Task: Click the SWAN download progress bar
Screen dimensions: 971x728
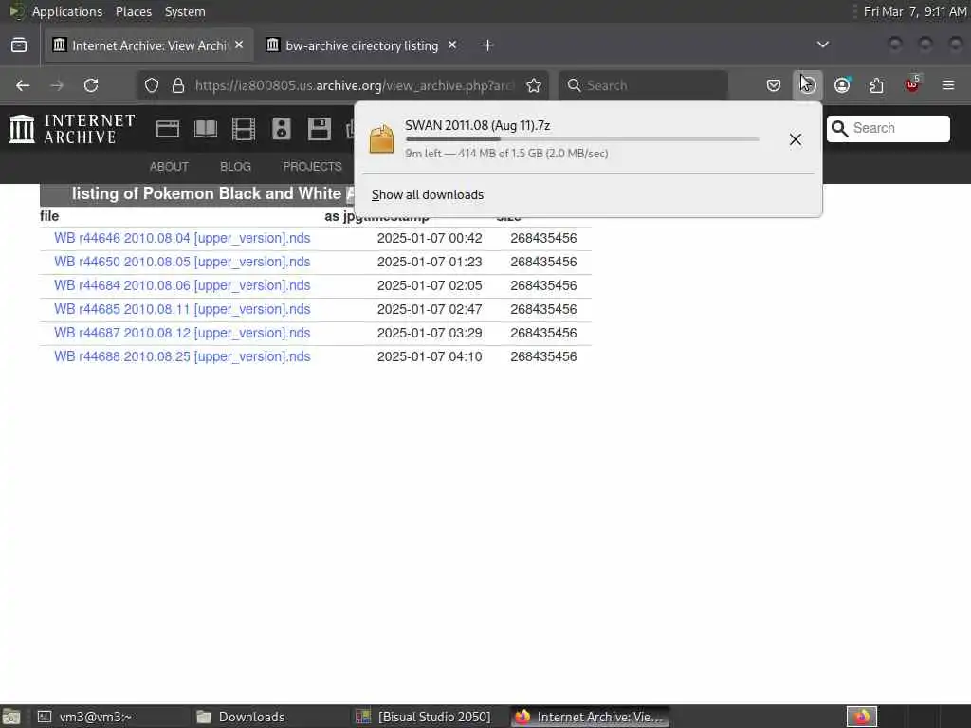Action: click(582, 140)
